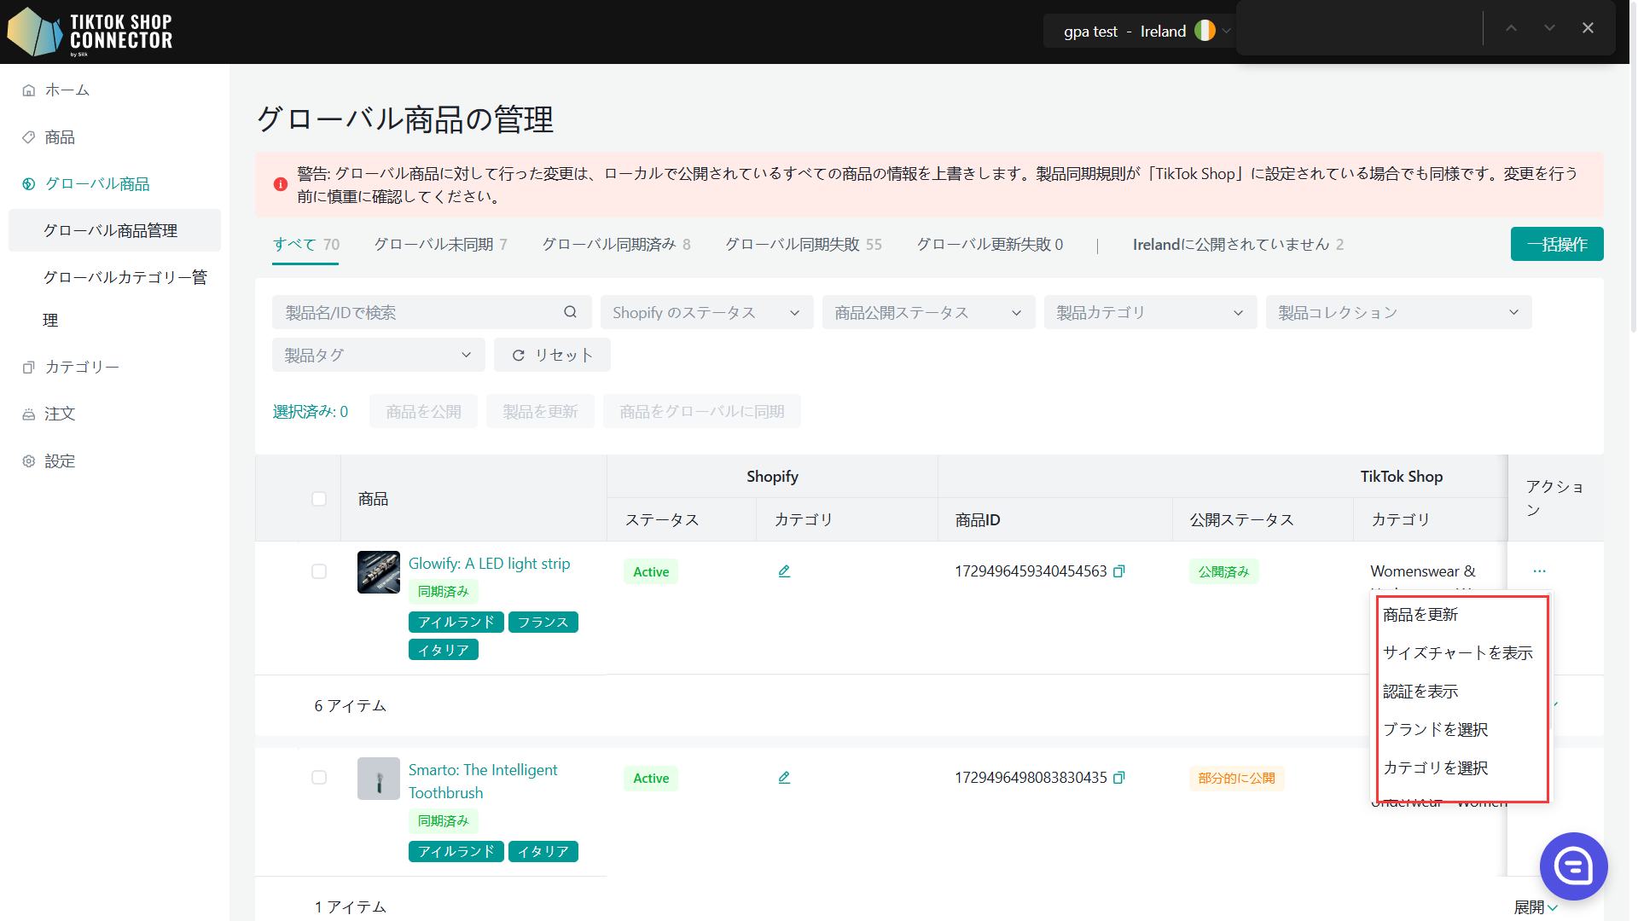Go to next find result arrow
The width and height of the screenshot is (1638, 921).
[1549, 28]
